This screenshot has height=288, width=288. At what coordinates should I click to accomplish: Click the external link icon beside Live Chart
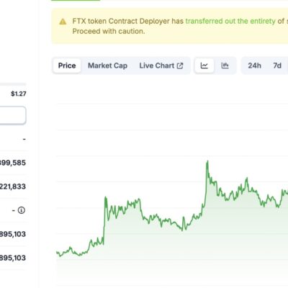coord(180,66)
